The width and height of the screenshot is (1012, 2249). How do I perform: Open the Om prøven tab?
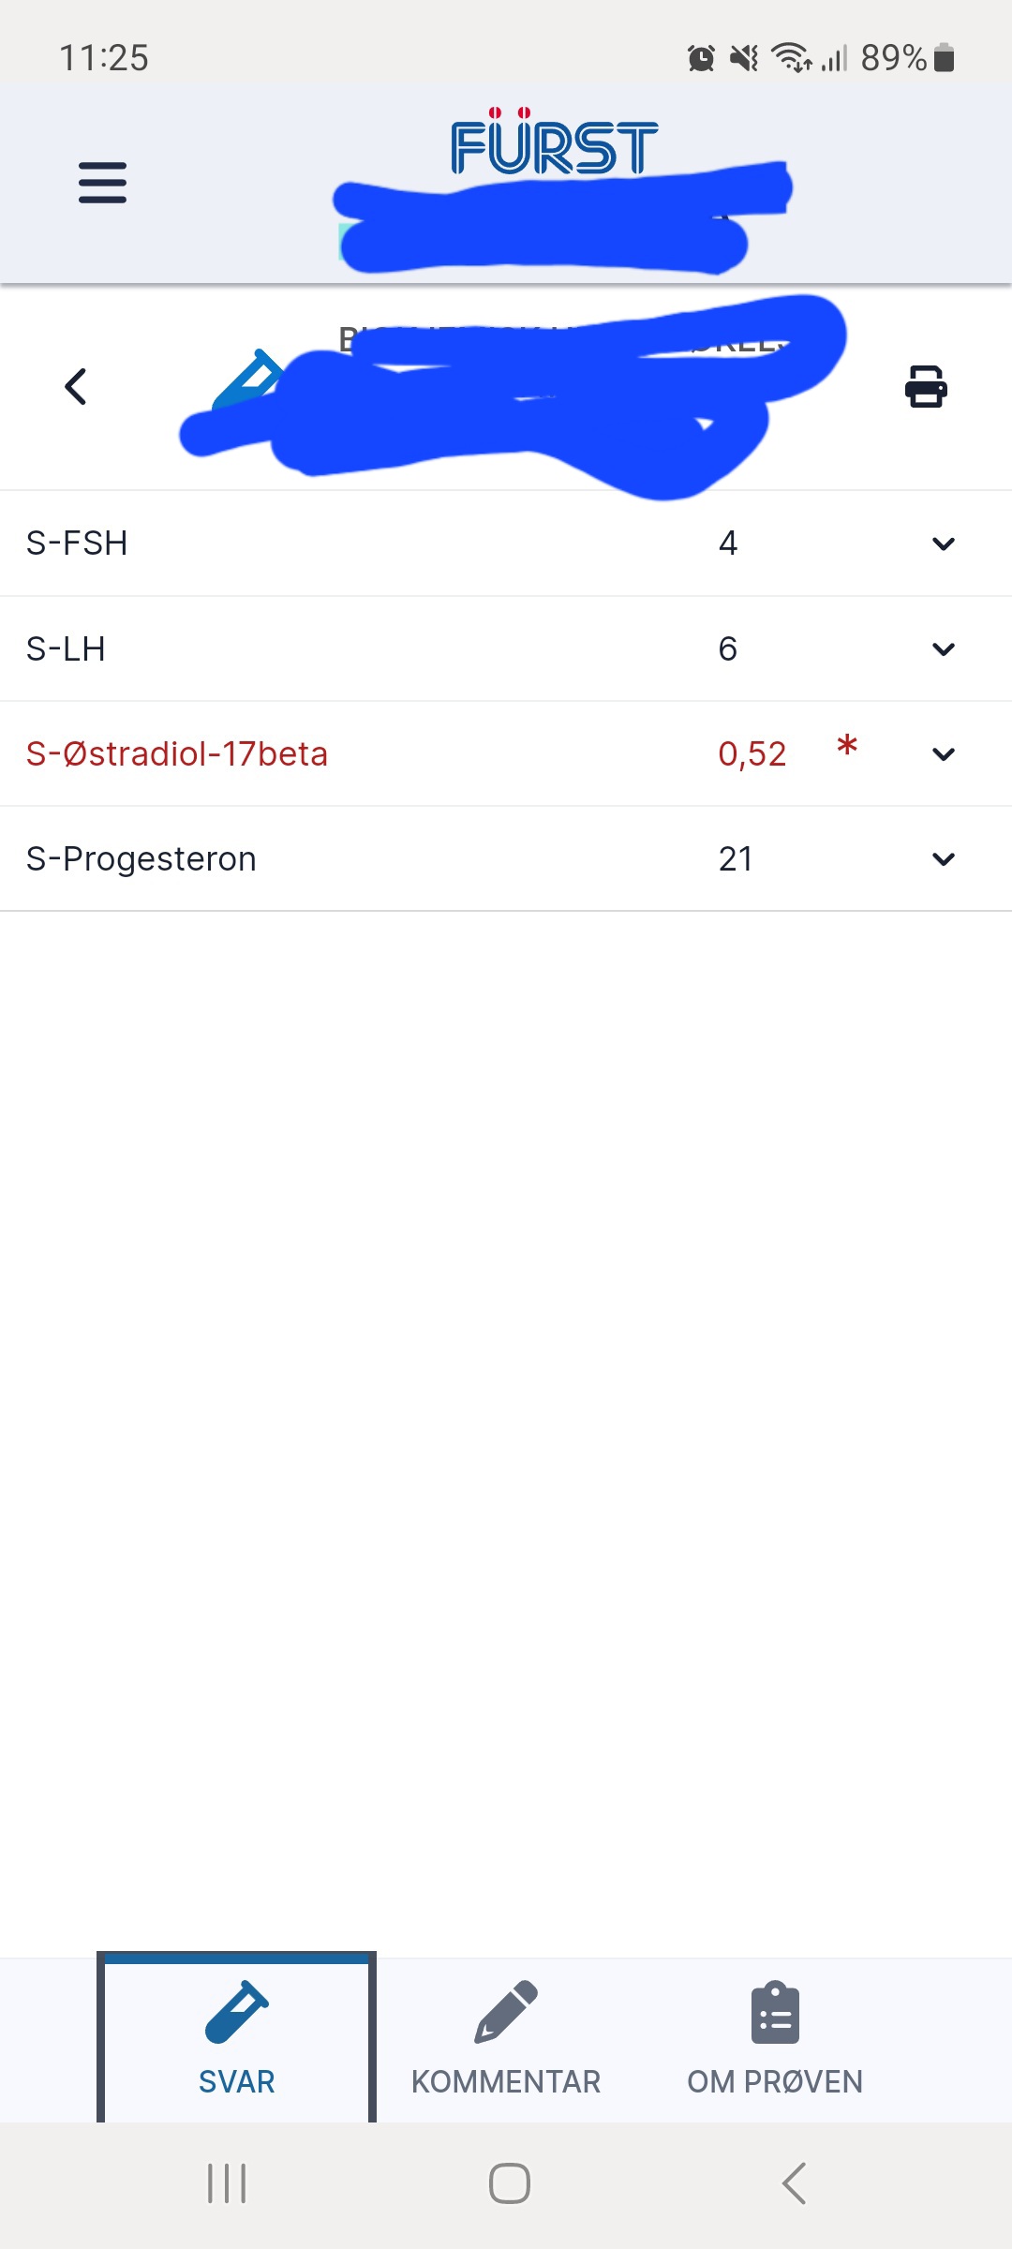tap(775, 2038)
